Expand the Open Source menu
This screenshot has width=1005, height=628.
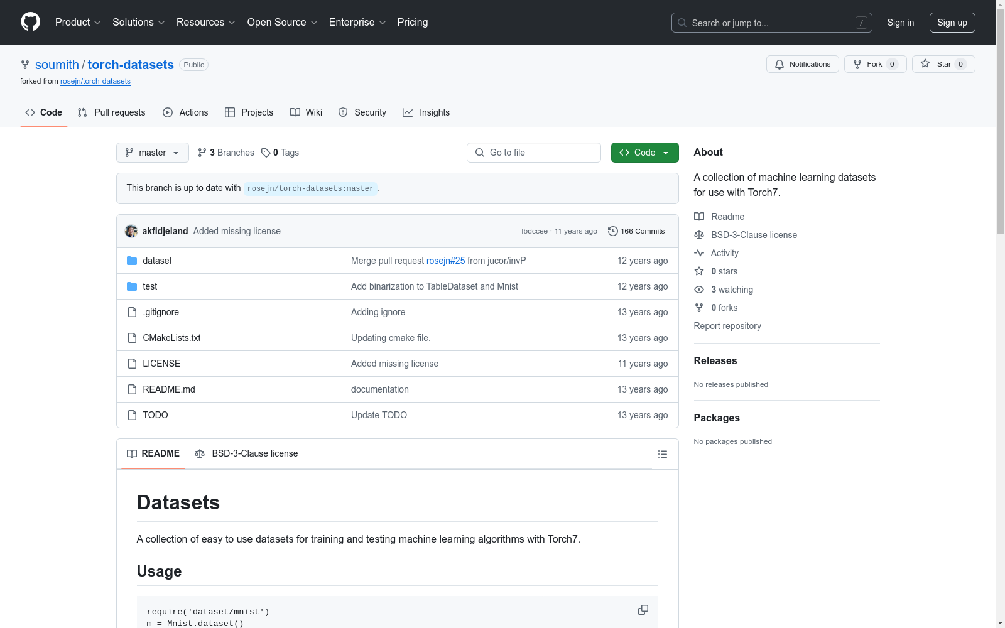coord(283,23)
